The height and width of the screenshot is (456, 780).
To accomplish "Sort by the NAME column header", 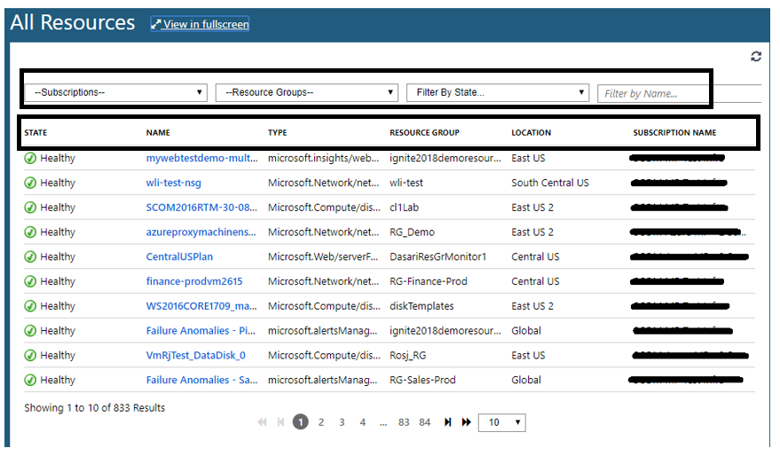I will 158,133.
